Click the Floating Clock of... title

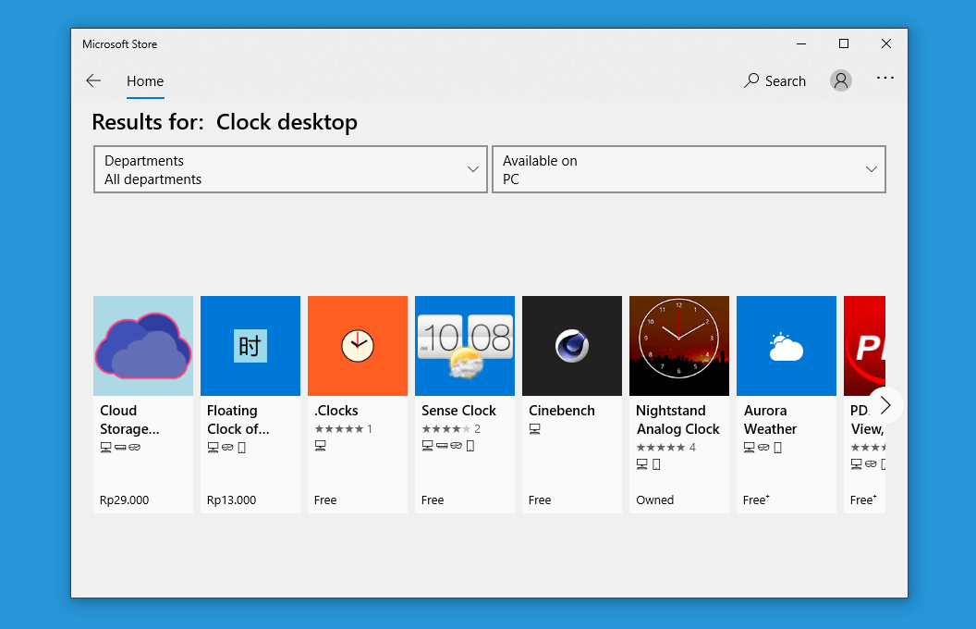tap(238, 420)
